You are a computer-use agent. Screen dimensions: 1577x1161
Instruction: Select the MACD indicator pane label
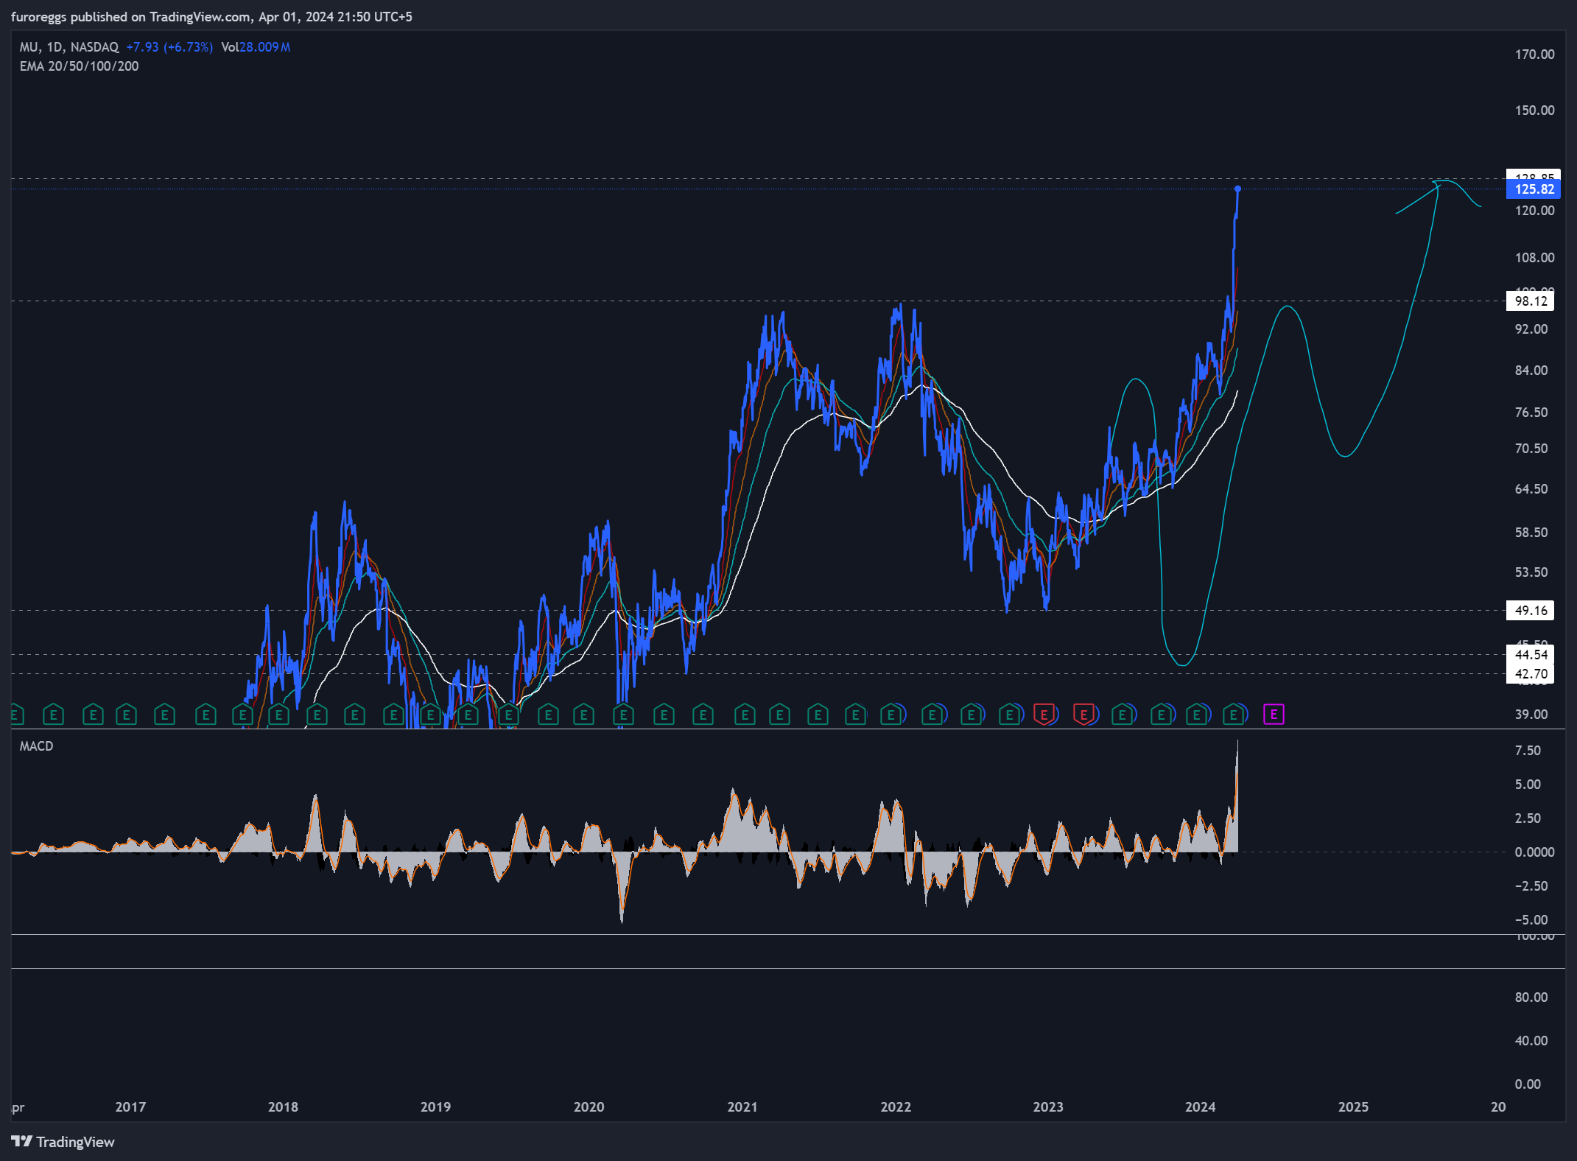36,746
